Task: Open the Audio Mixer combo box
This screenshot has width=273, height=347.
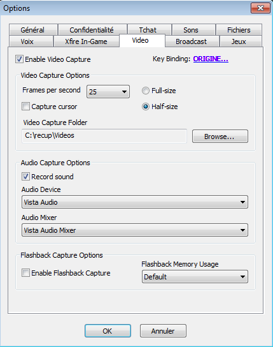Action: (x=135, y=230)
